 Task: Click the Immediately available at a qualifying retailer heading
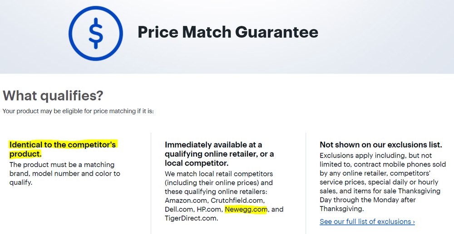point(219,154)
